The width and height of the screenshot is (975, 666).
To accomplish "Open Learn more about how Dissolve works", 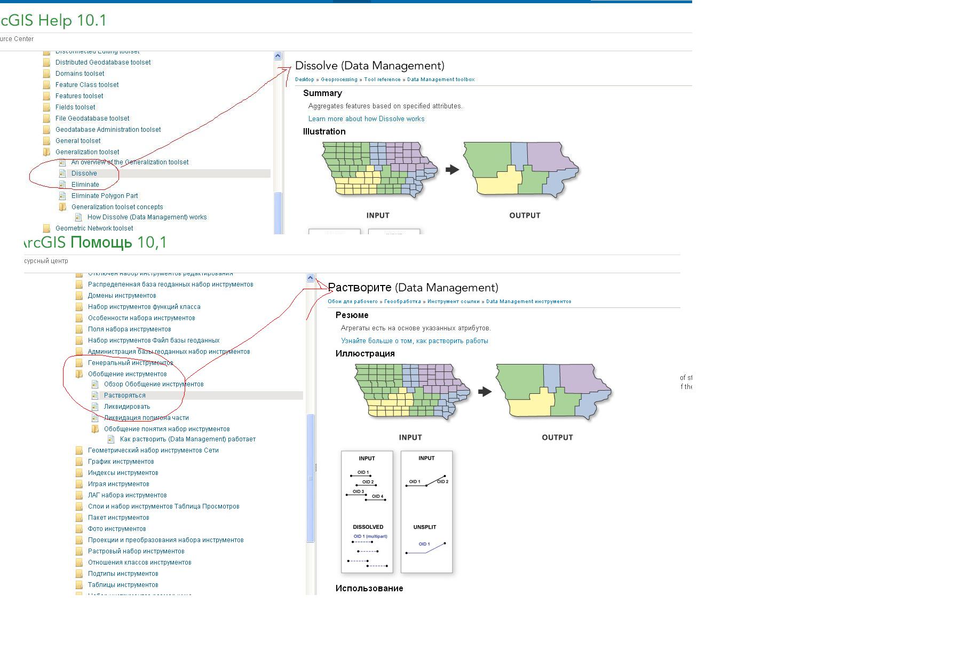I will pyautogui.click(x=366, y=119).
